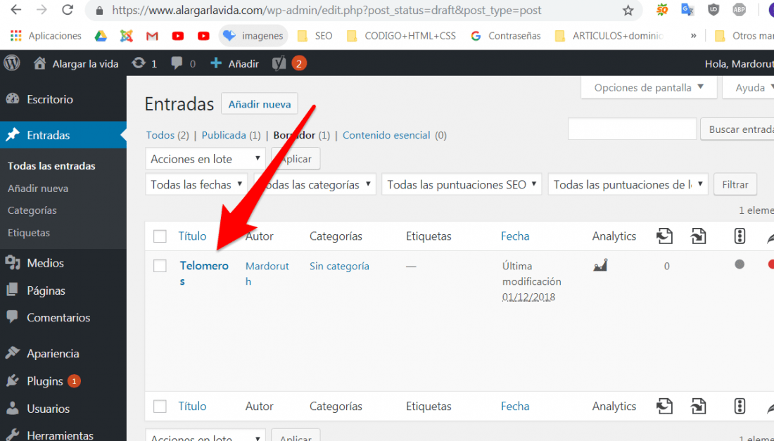Open Sin categoría link

click(339, 266)
